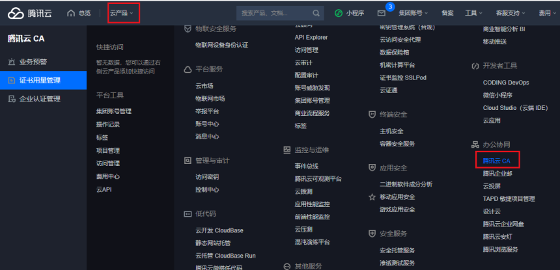Expand the 客服支持 dropdown
This screenshot has width=560, height=270.
coord(511,13)
